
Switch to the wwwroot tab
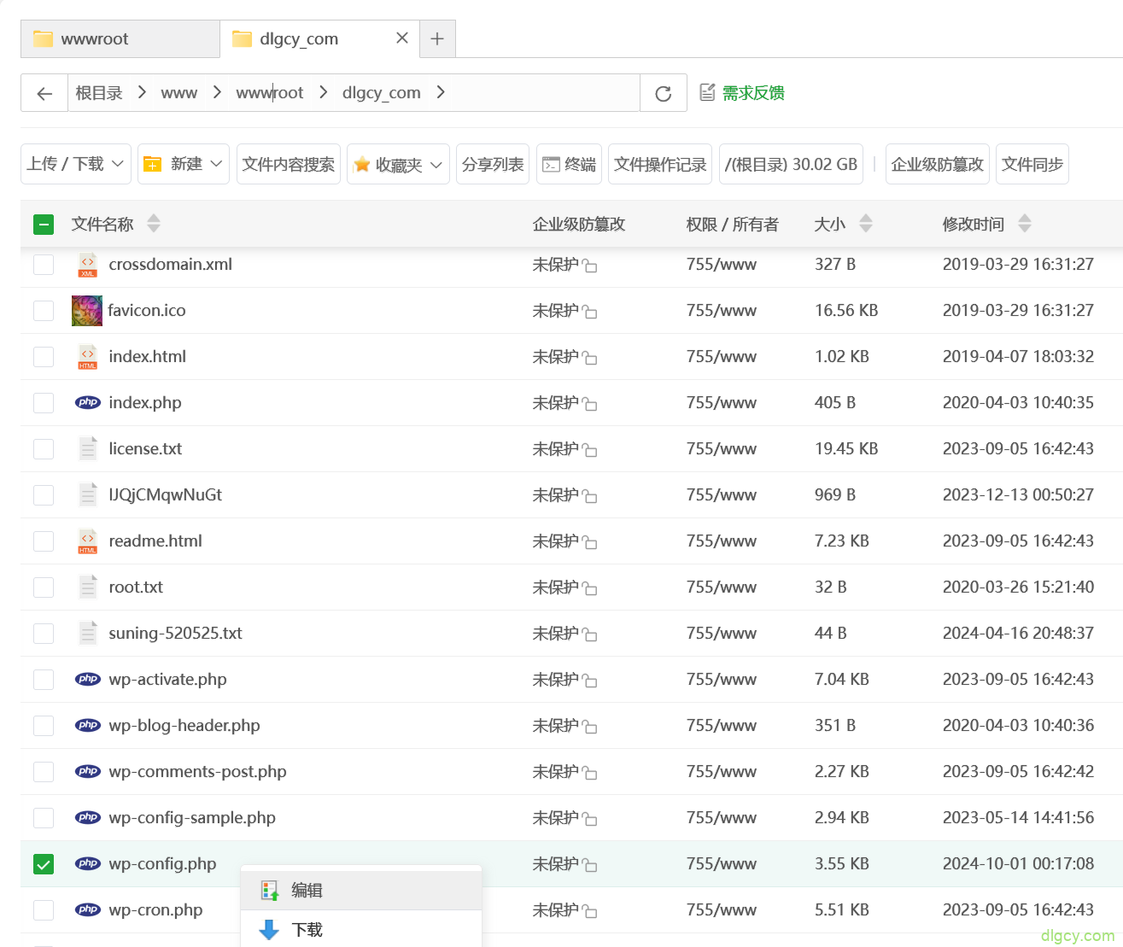(x=120, y=38)
